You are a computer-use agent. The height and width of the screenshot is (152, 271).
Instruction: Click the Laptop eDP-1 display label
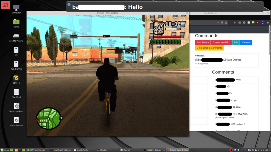pos(5,5)
